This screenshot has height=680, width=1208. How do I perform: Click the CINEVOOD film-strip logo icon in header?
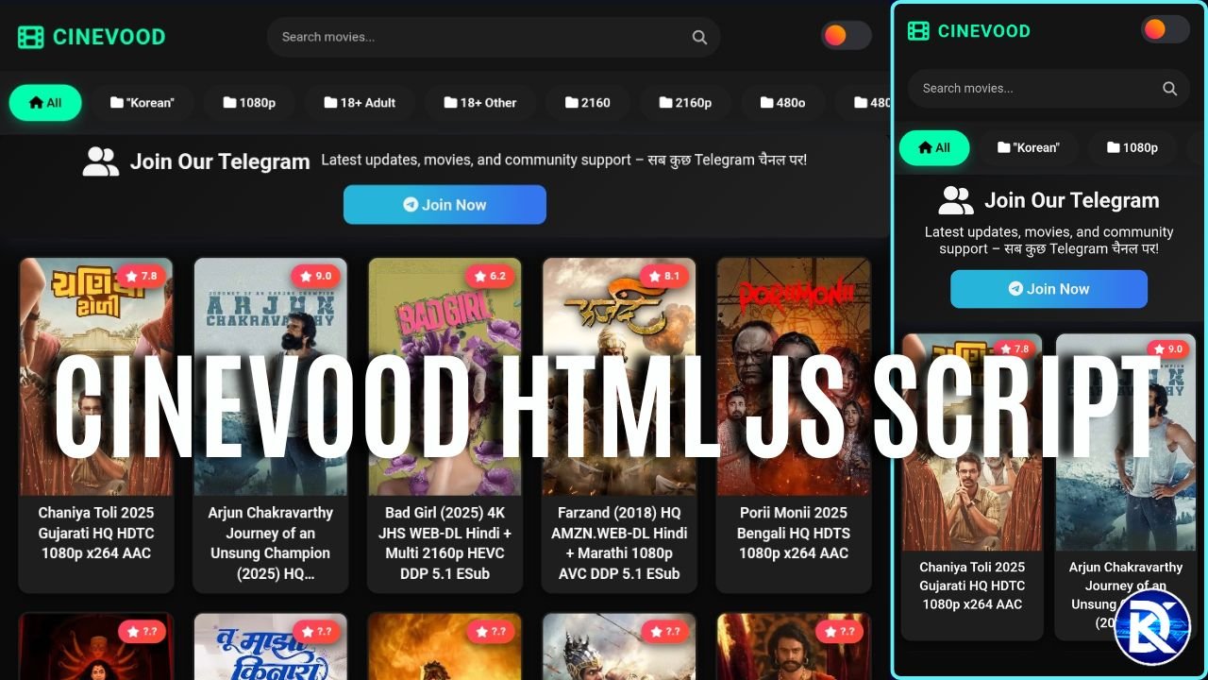tap(31, 37)
